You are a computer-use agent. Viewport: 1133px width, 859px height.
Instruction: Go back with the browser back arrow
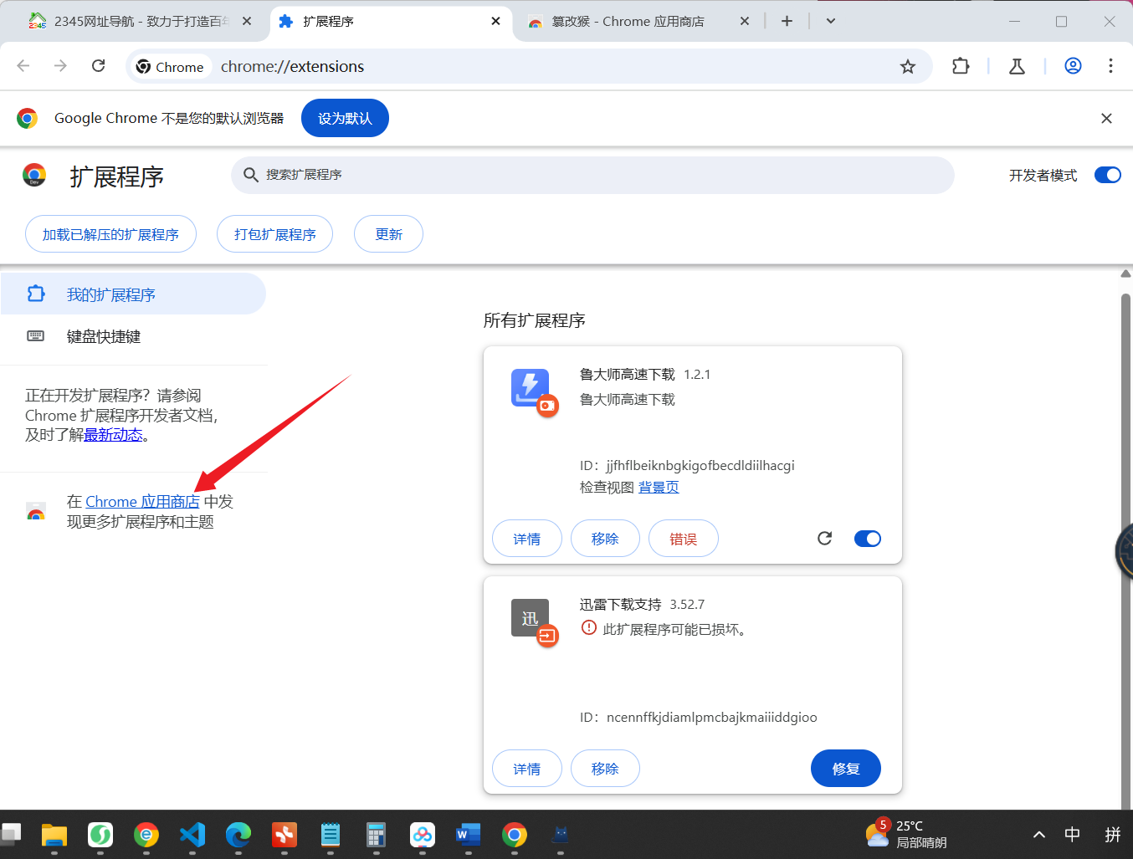click(x=23, y=66)
